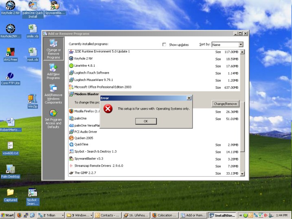This screenshot has width=292, height=219.
Task: Switch to Add or Remove Programs taskbar button
Action: (x=193, y=215)
